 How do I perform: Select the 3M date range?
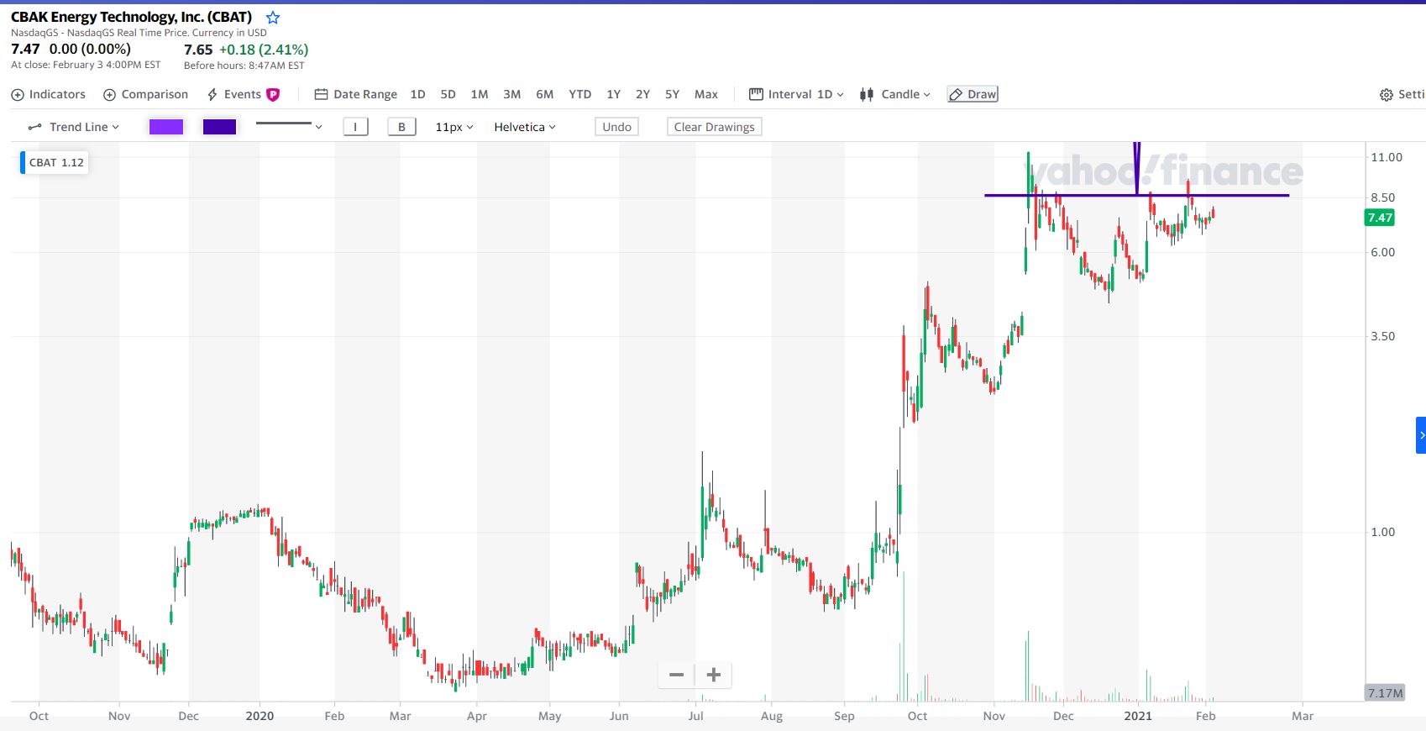(512, 94)
